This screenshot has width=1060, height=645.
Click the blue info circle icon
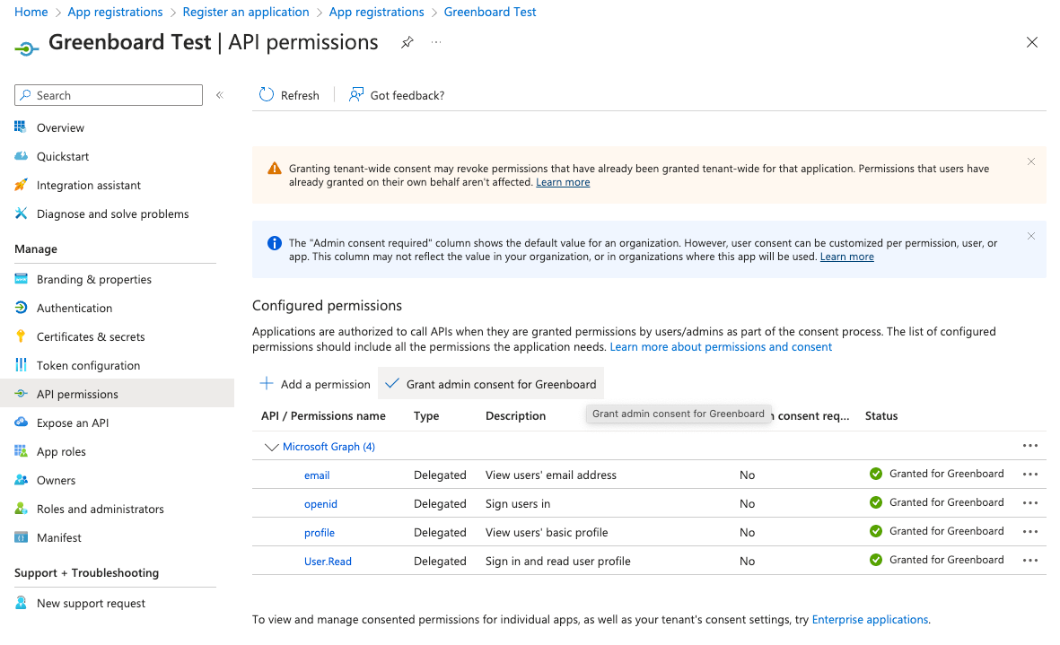point(275,243)
